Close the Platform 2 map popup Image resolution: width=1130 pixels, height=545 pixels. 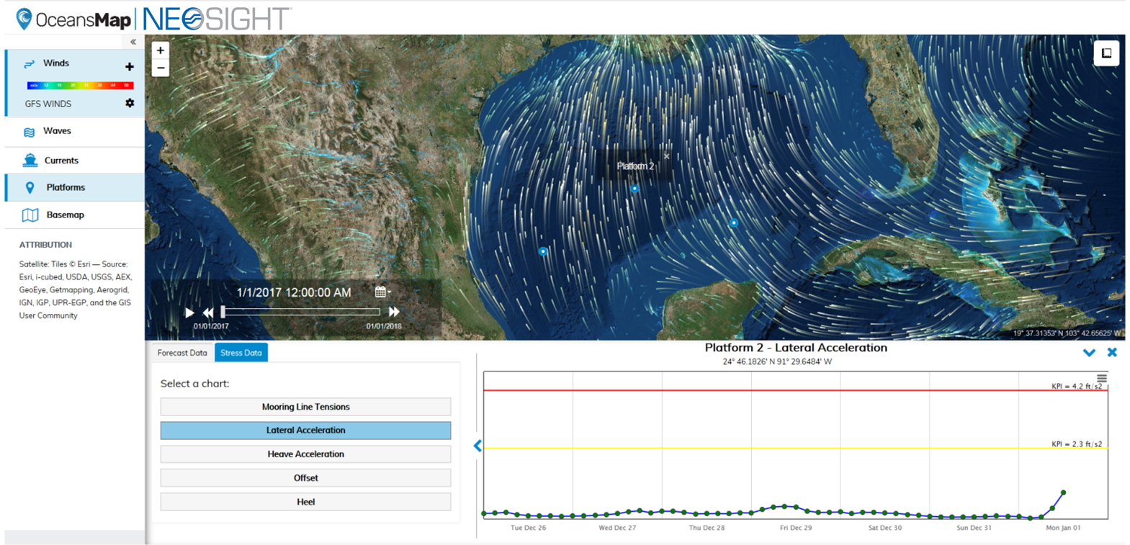pos(667,156)
